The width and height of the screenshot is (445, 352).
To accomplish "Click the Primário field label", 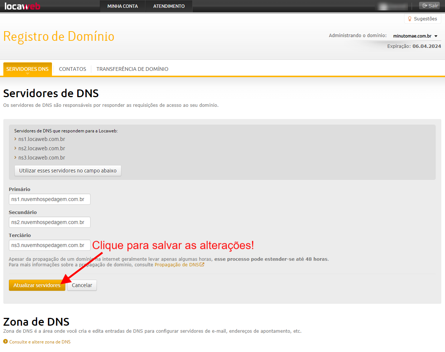I will (x=20, y=189).
